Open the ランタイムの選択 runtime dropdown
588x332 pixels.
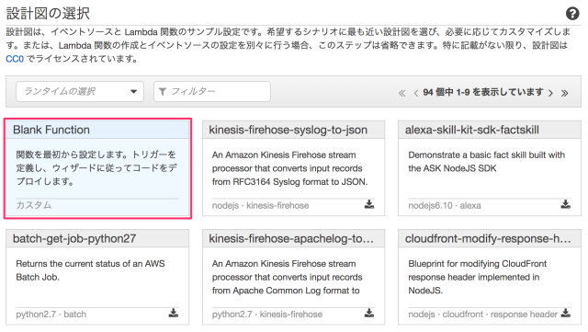pyautogui.click(x=80, y=91)
